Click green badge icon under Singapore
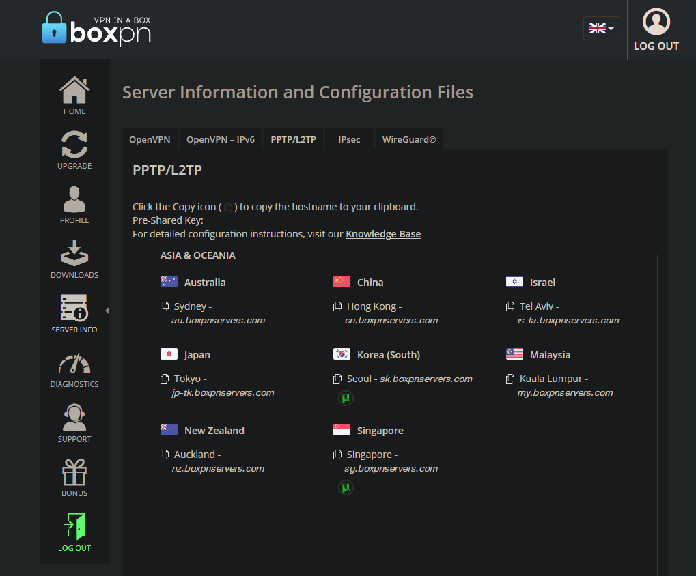The image size is (696, 576). tap(346, 488)
